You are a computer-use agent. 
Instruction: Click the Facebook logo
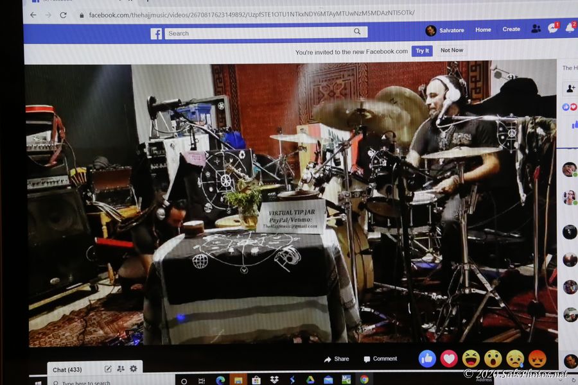pyautogui.click(x=156, y=33)
